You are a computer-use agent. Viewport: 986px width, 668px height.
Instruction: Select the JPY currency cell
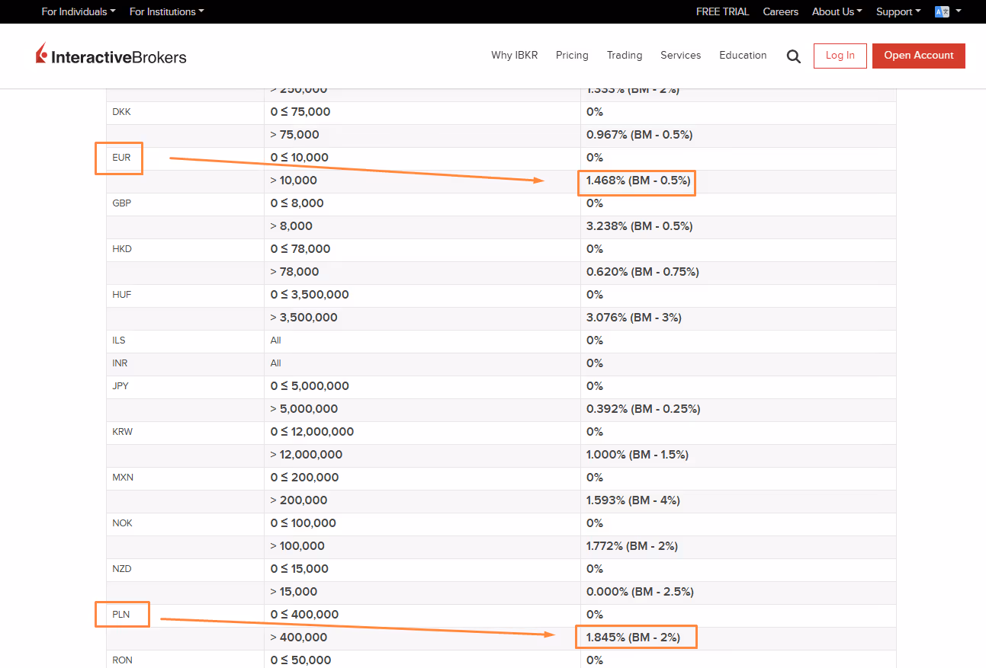185,386
